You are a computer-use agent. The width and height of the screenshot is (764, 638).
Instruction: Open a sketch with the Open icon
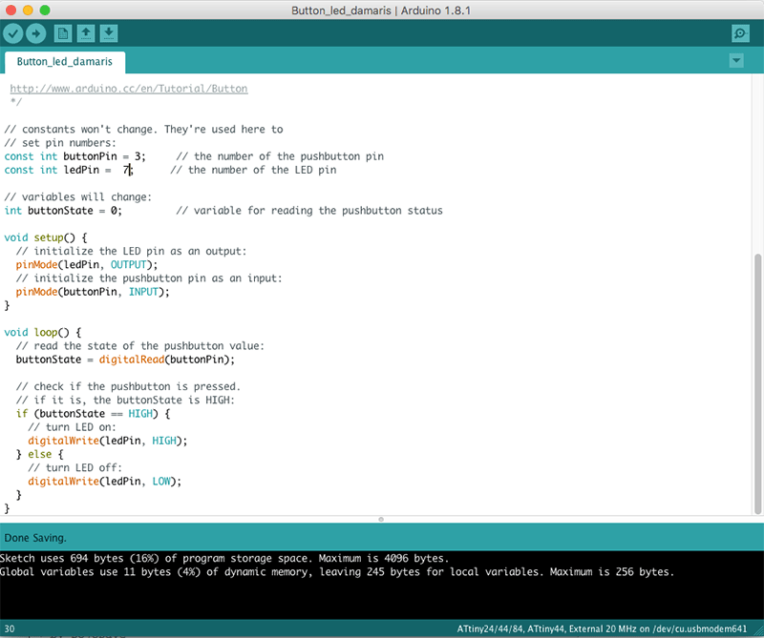pyautogui.click(x=86, y=33)
